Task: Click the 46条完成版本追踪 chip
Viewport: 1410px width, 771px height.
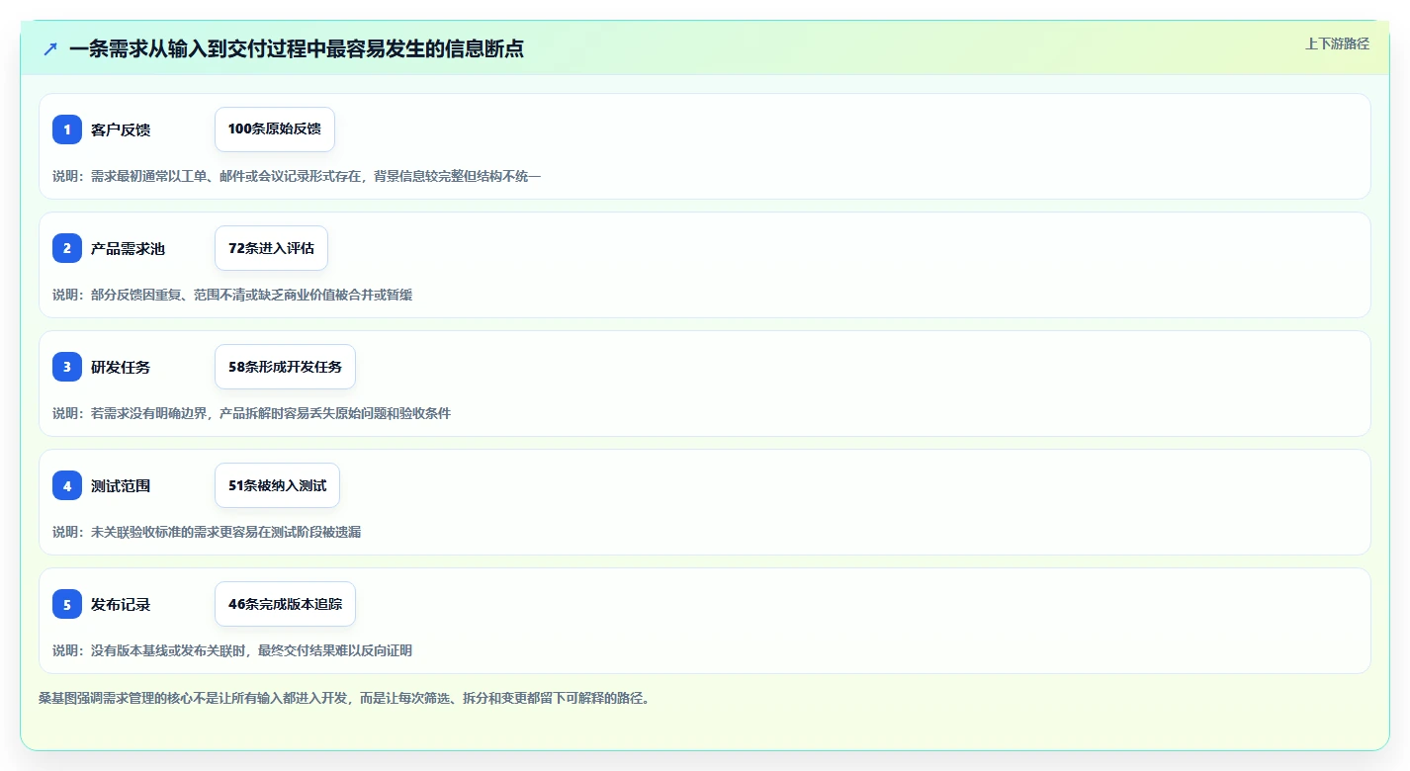Action: tap(285, 604)
